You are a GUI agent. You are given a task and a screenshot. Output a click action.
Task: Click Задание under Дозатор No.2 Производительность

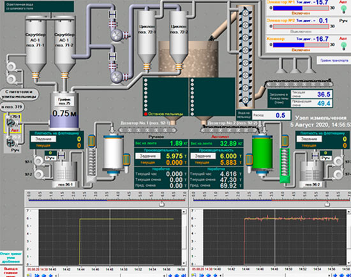pyautogui.click(x=203, y=156)
